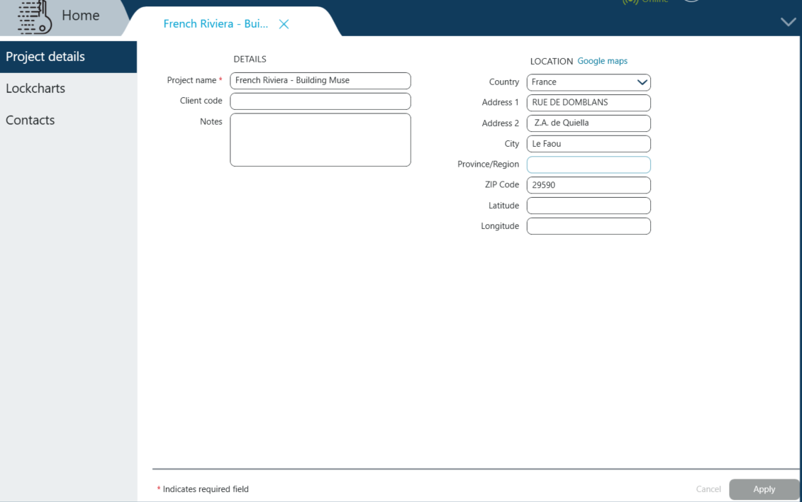Focus the City field showing Le Faou

click(588, 144)
